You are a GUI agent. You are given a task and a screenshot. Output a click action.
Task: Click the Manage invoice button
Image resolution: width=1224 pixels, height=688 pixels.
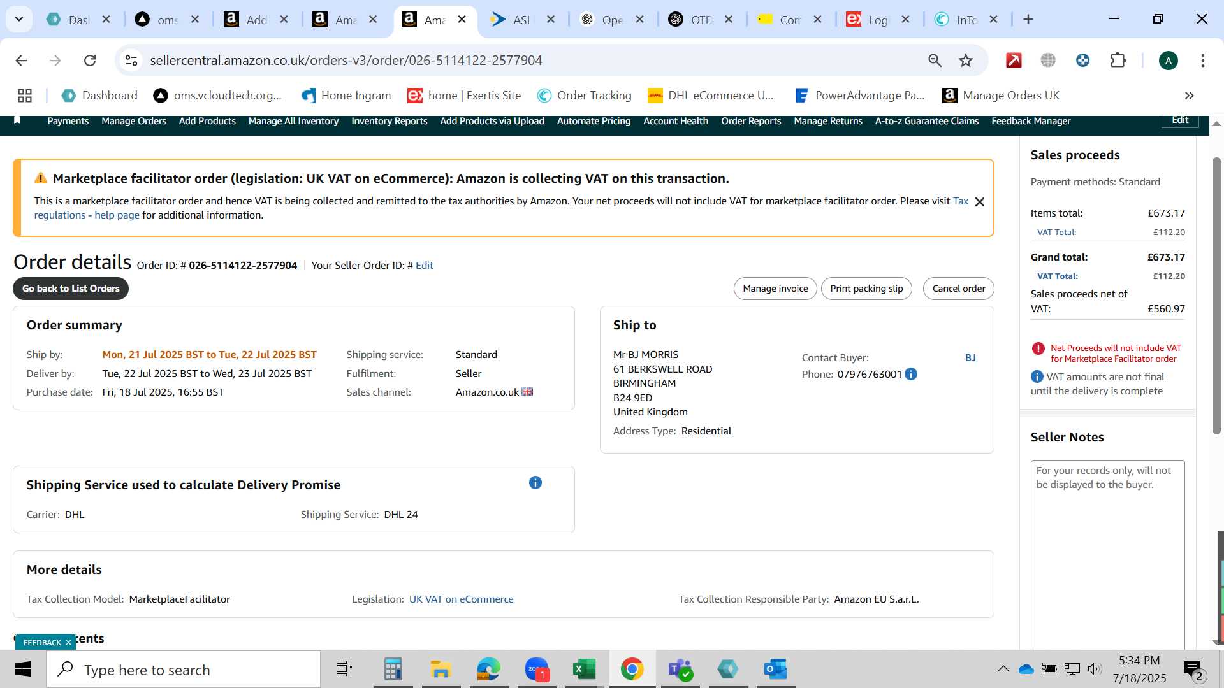pyautogui.click(x=775, y=289)
